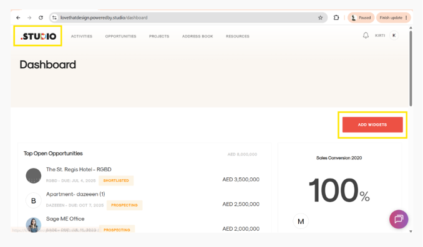Reload the page with the refresh icon
423x247 pixels.
41,18
